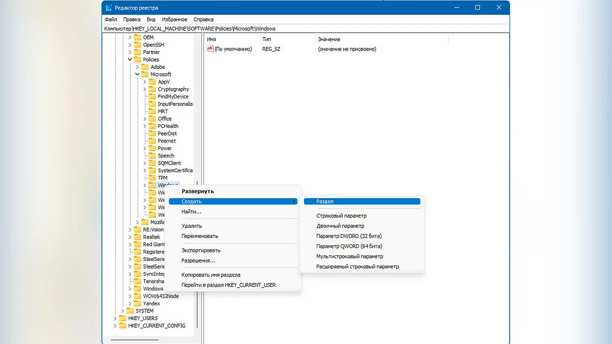Viewport: 612px width, 344px height.
Task: Select the TPM key folder icon
Action: tap(152, 178)
